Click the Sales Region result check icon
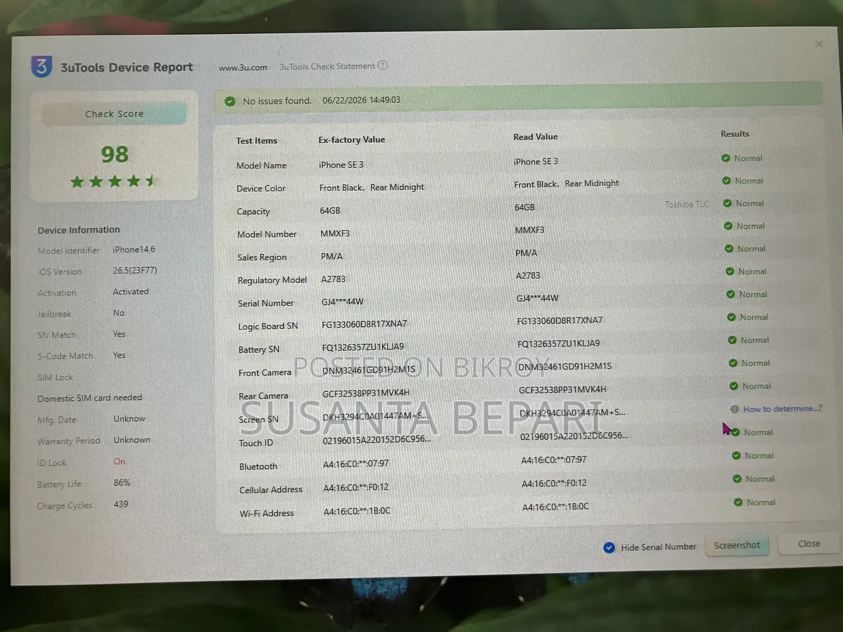 coord(729,249)
